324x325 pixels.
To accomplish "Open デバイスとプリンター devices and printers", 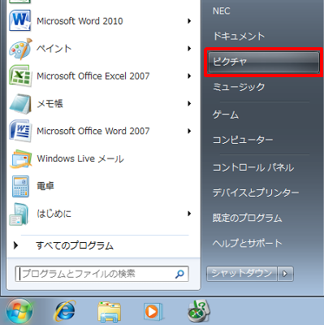I will tap(256, 193).
